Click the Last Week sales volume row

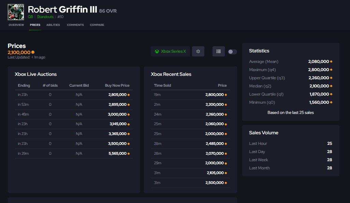point(291,160)
